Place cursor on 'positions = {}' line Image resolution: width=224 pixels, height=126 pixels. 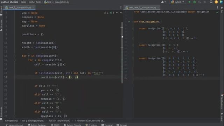click(x=33, y=34)
